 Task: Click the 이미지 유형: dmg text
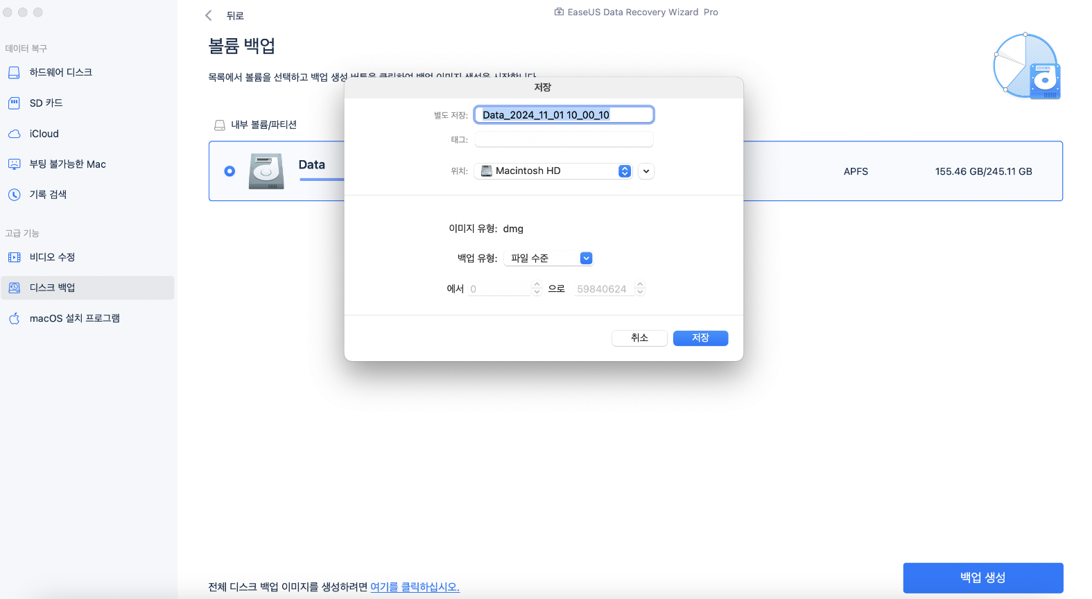pyautogui.click(x=486, y=229)
